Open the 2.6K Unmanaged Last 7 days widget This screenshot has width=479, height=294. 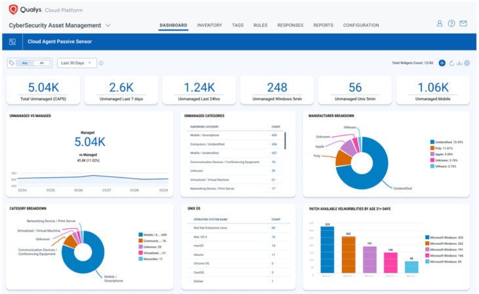click(x=121, y=90)
